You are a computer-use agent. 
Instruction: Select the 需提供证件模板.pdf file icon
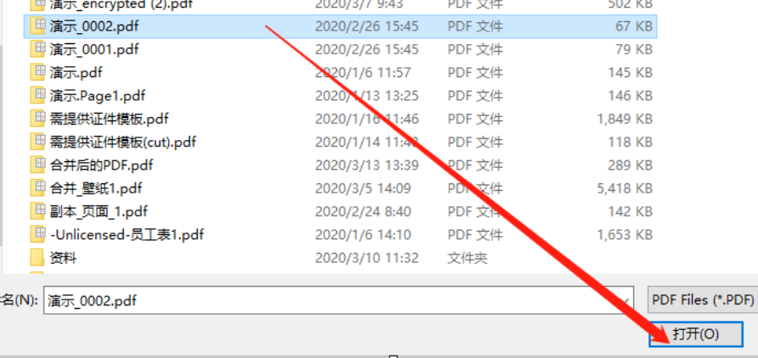click(x=37, y=119)
